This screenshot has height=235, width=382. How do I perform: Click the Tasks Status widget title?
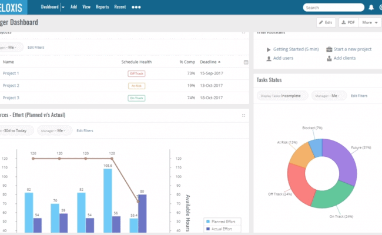(269, 80)
